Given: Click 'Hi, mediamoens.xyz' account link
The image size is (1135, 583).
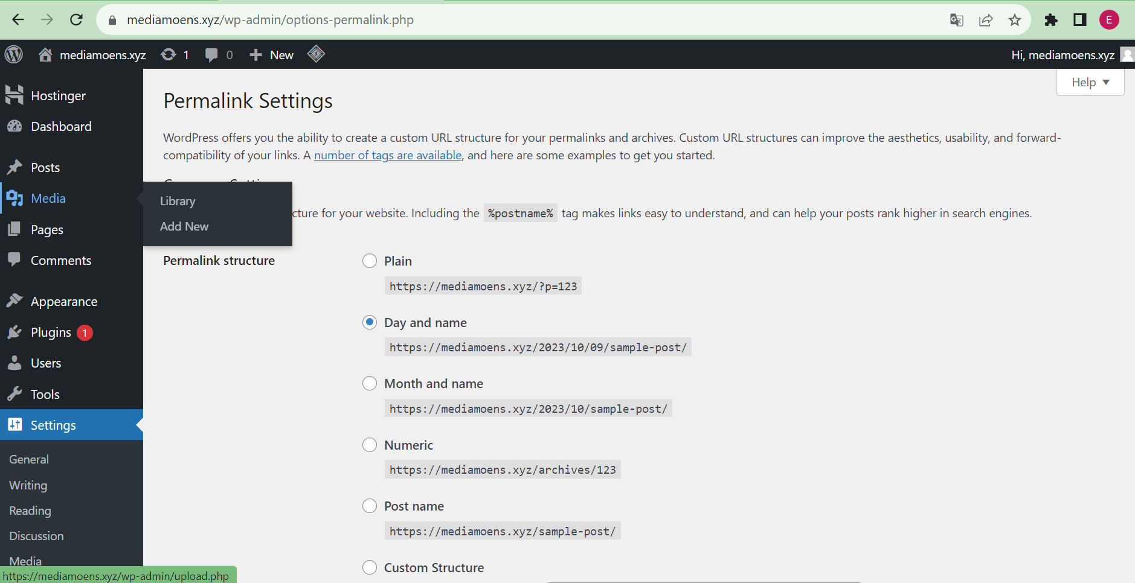Looking at the screenshot, I should (1063, 55).
